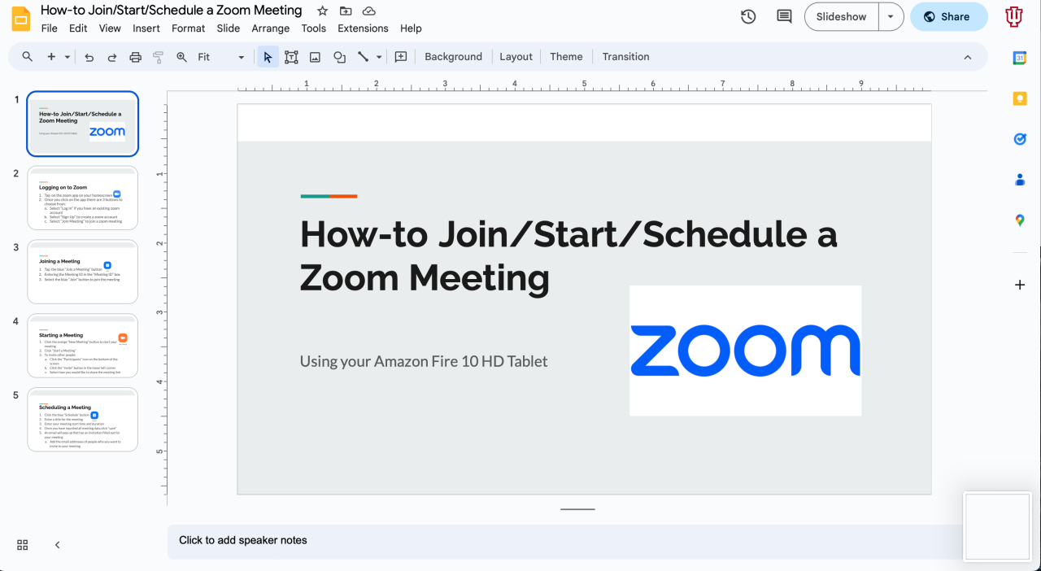This screenshot has height=571, width=1041.
Task: Choose the Select arrow tool
Action: [268, 57]
